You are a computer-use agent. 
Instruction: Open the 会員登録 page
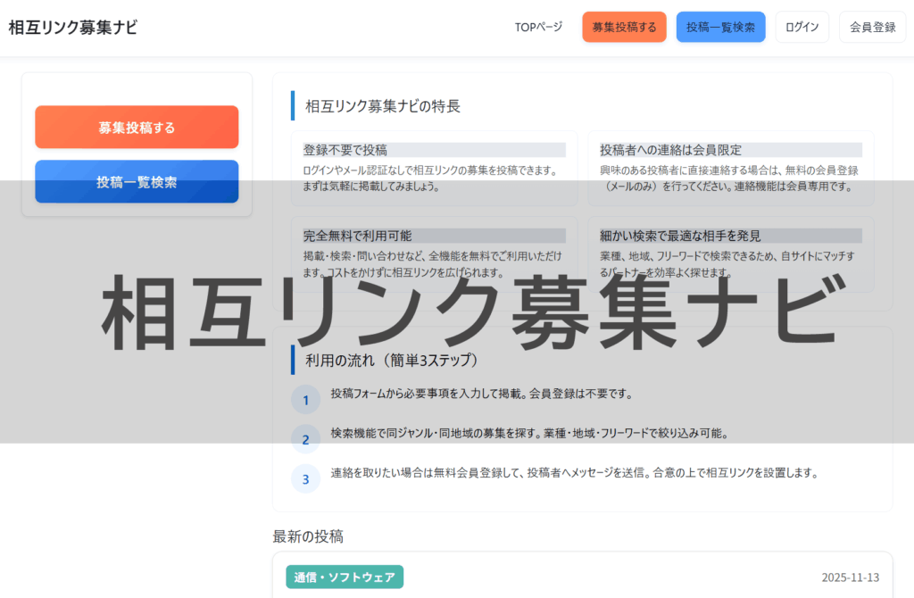tap(872, 27)
